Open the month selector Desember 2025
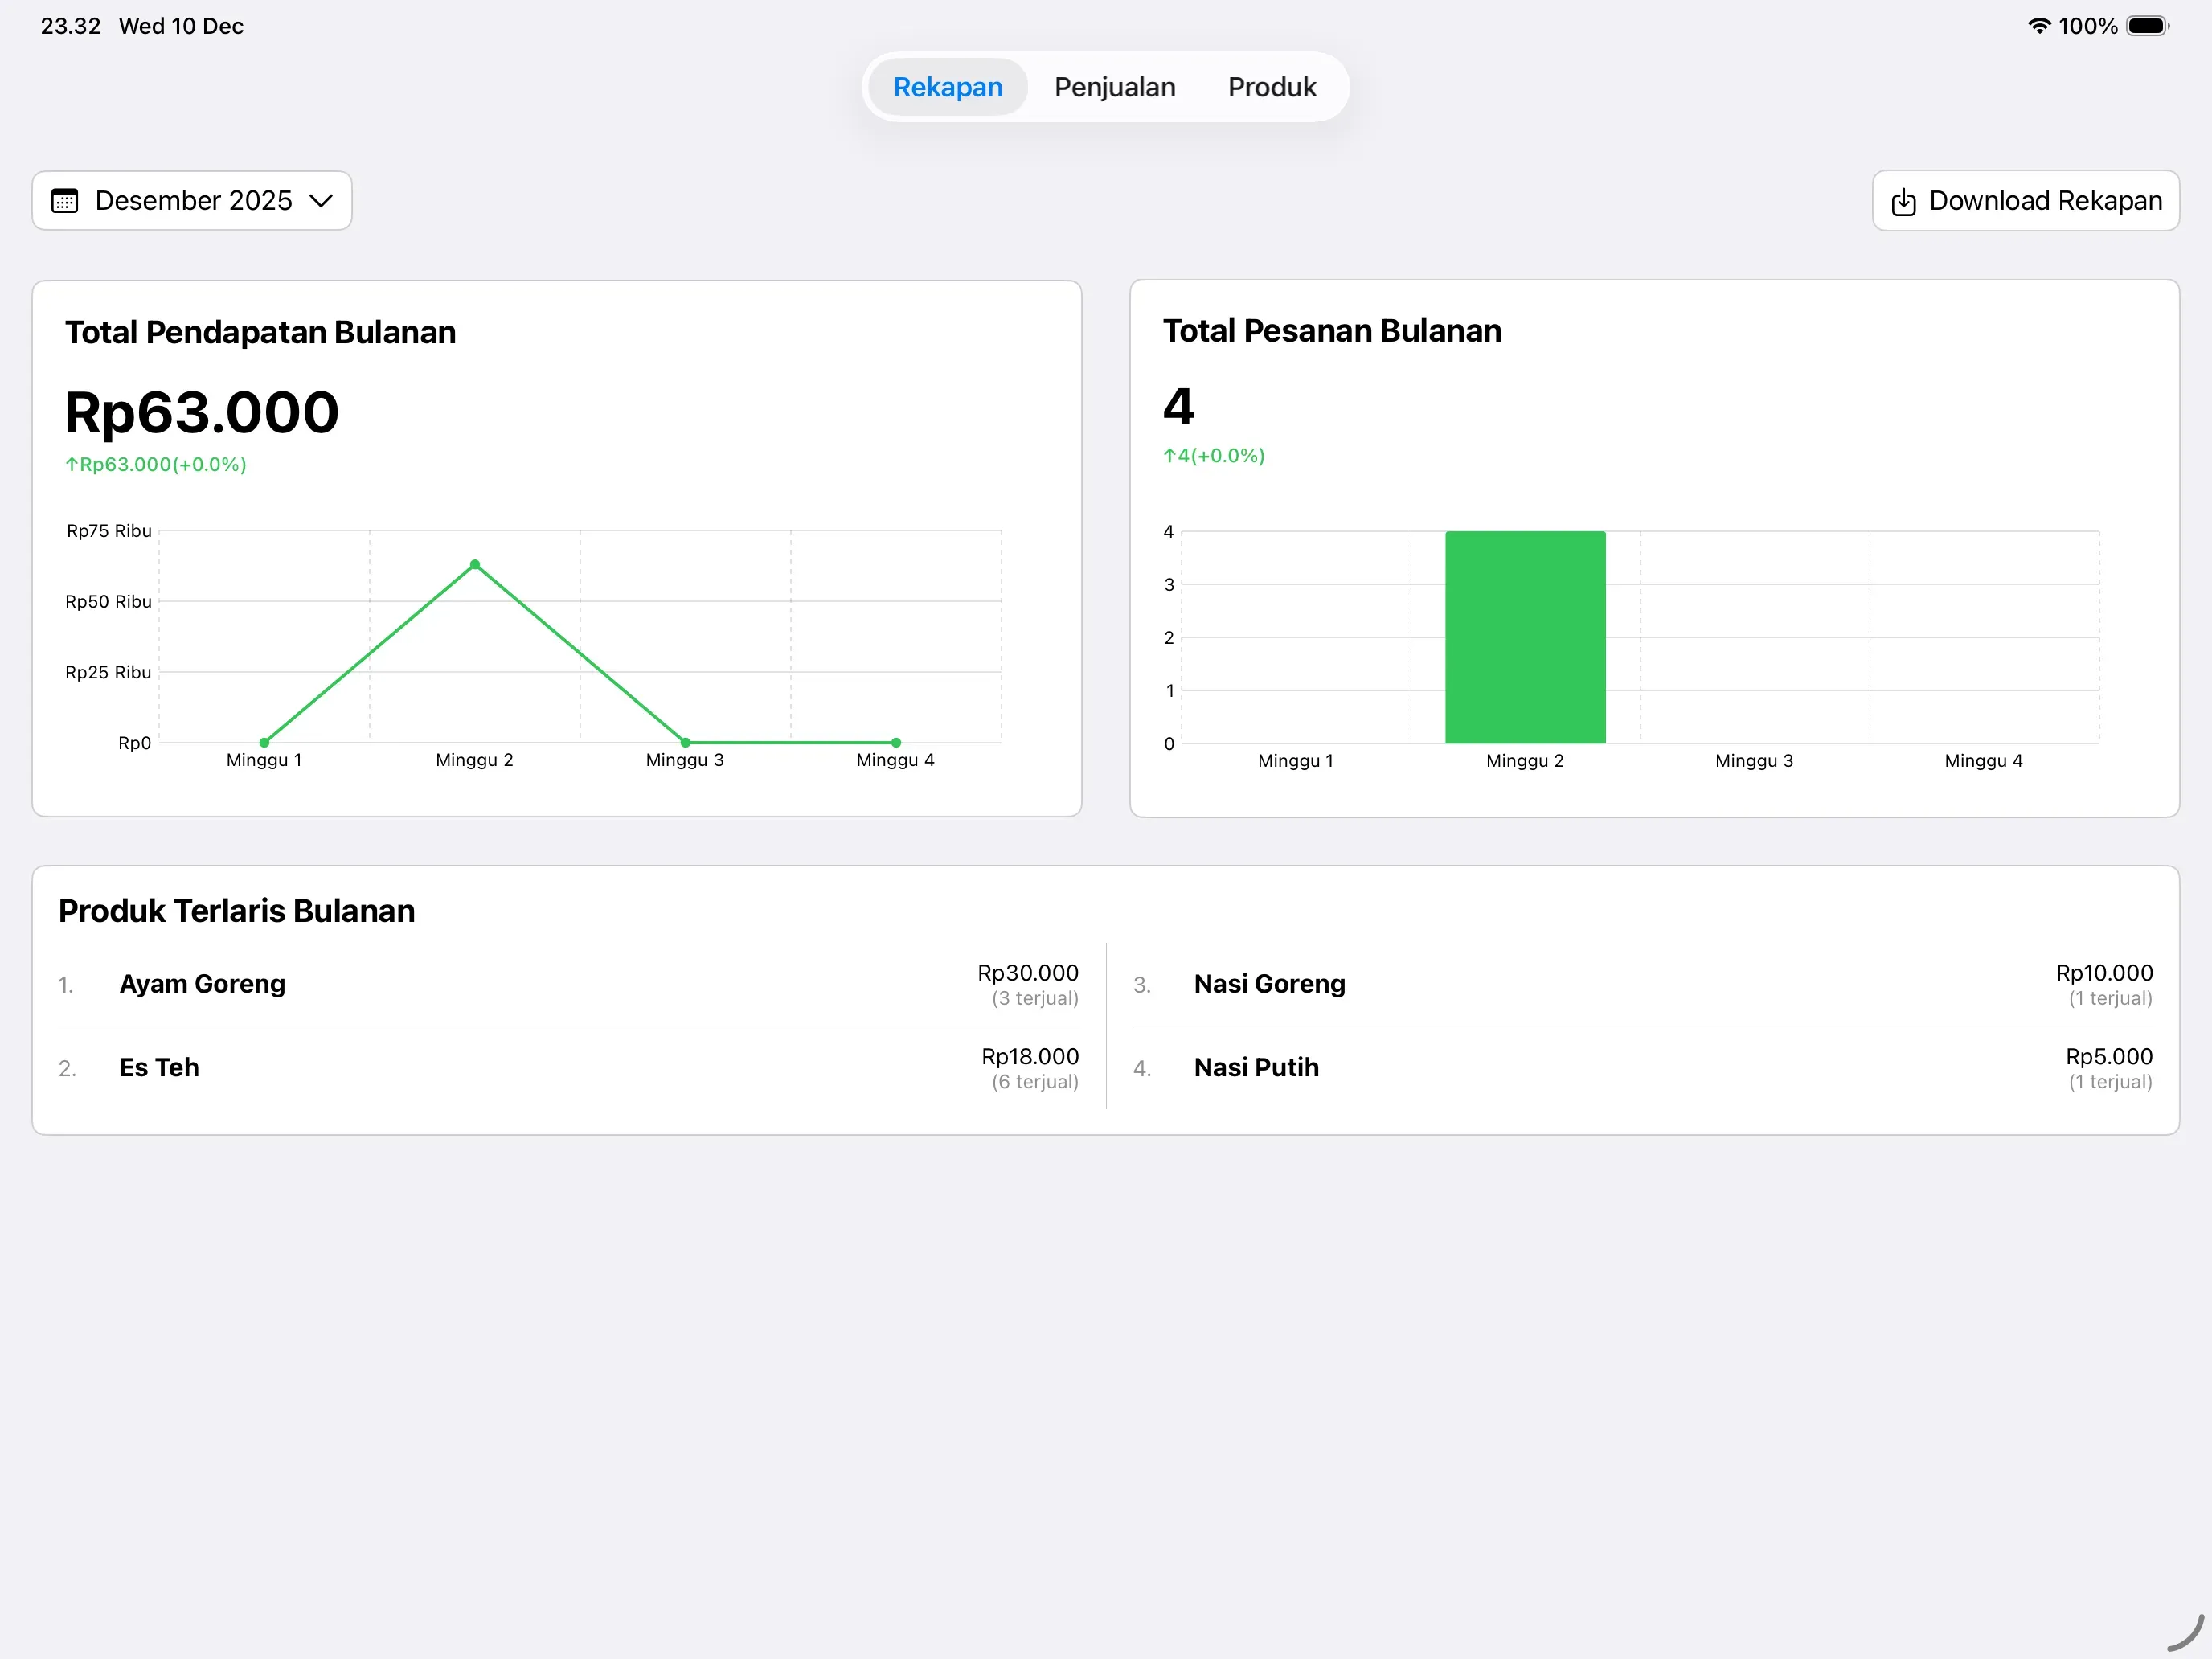2212x1659 pixels. tap(193, 201)
